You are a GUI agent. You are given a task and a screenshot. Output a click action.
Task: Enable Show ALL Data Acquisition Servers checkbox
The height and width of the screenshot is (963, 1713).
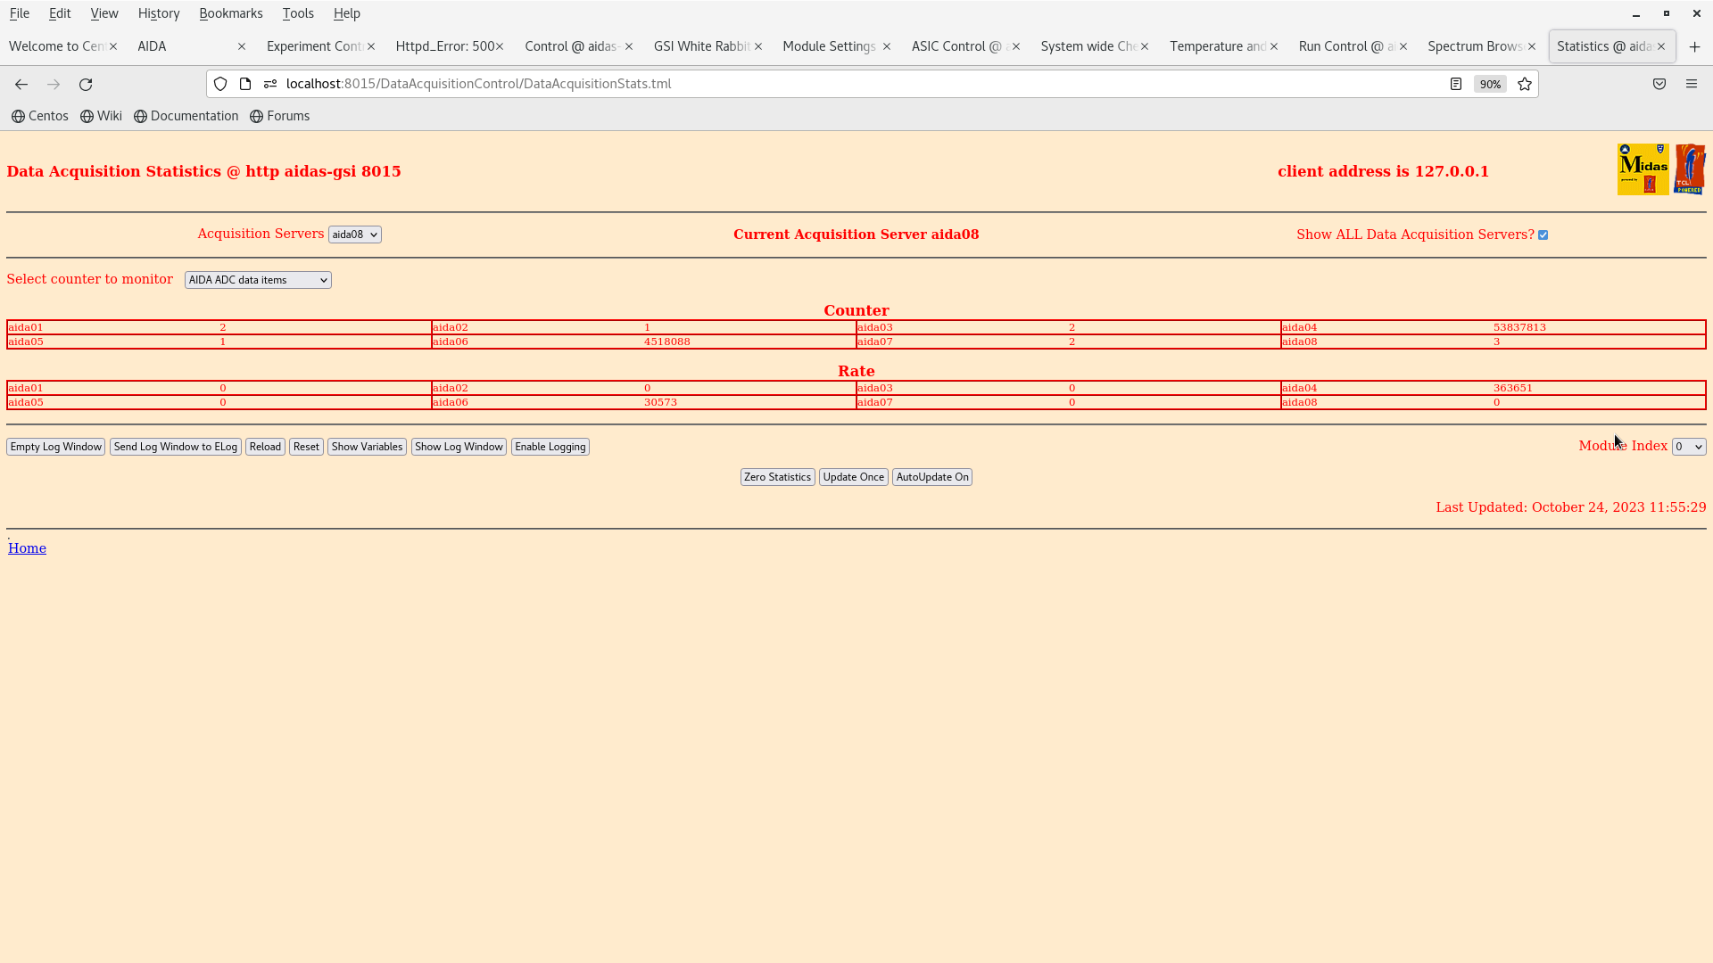(1543, 235)
